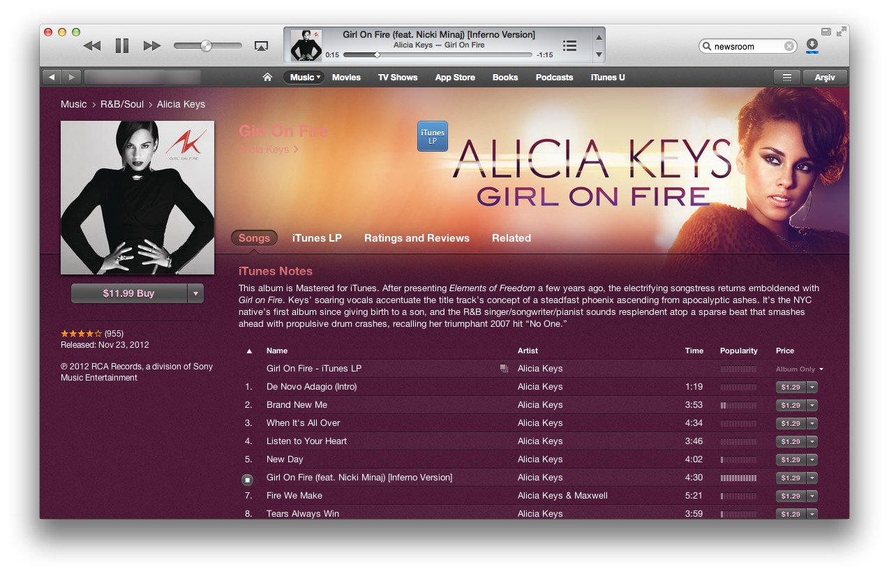Image resolution: width=889 pixels, height=574 pixels.
Task: Open the Up Next list icon
Action: pyautogui.click(x=570, y=45)
